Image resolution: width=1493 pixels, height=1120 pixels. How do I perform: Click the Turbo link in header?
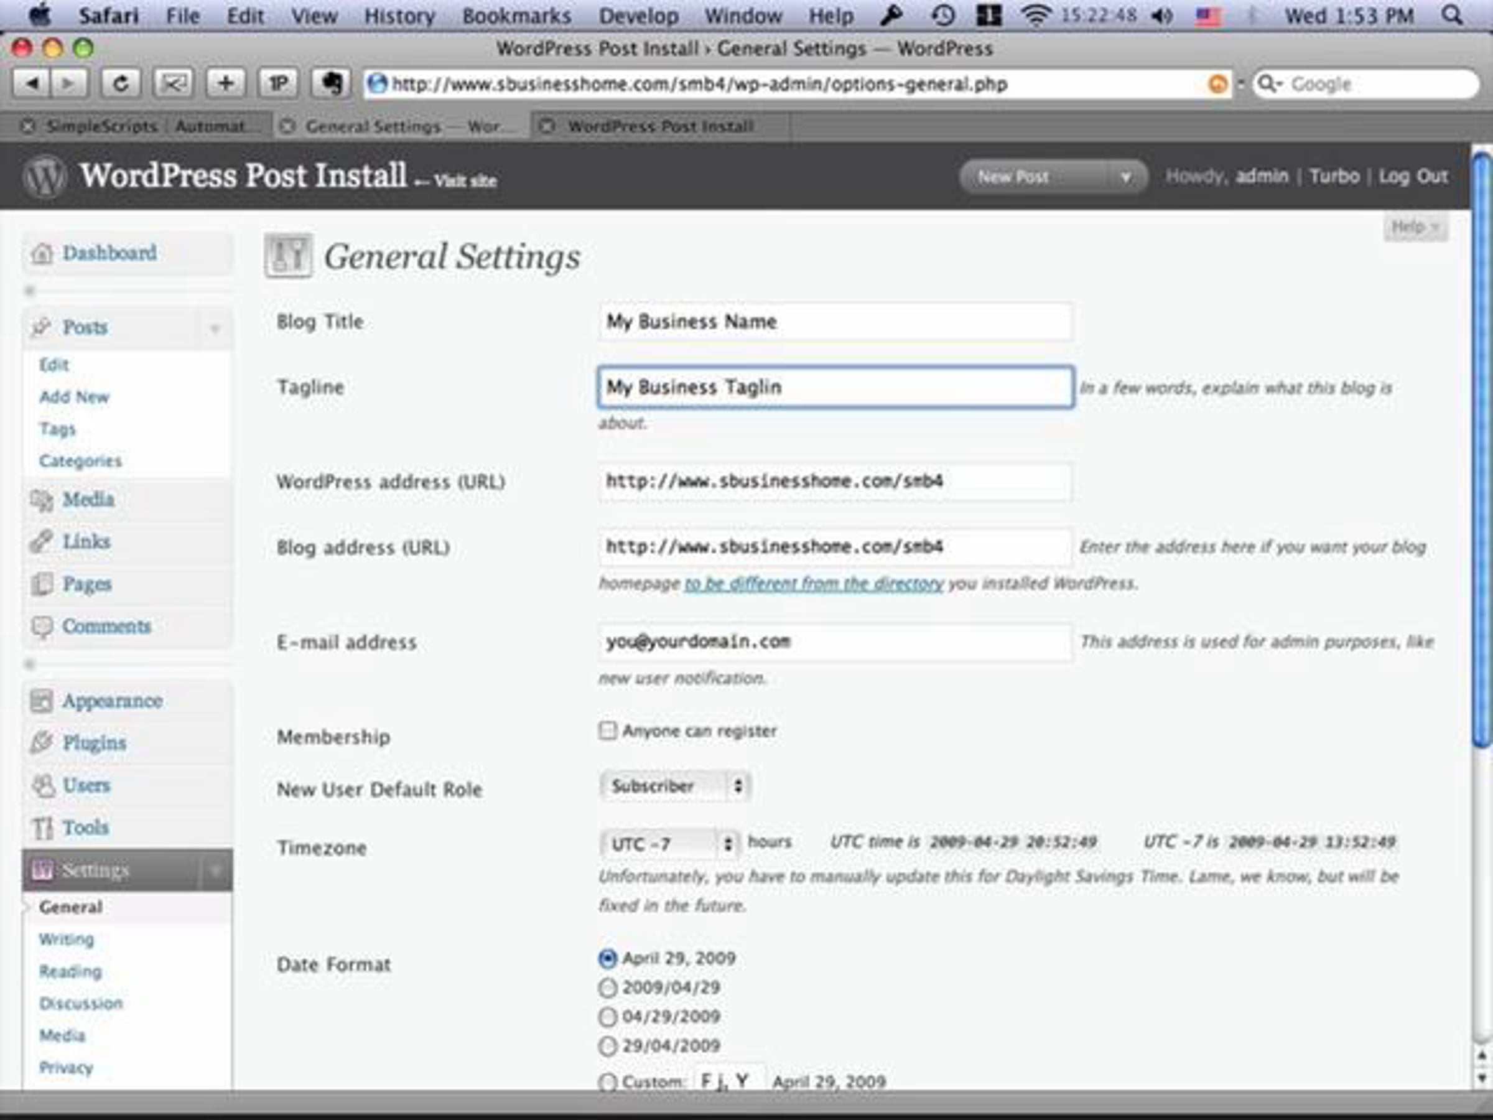tap(1334, 176)
